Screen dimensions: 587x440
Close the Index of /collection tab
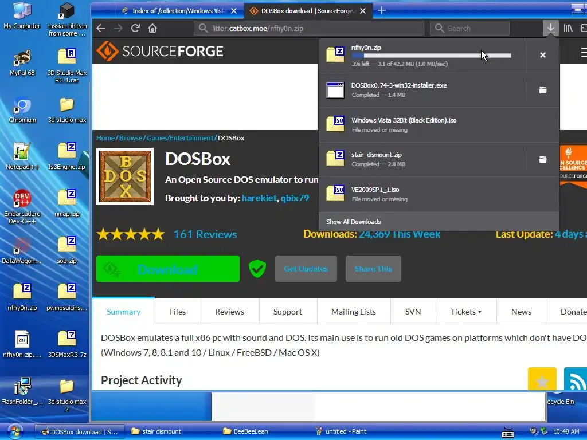[234, 11]
